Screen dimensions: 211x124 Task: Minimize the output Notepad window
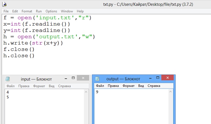coord(150,78)
